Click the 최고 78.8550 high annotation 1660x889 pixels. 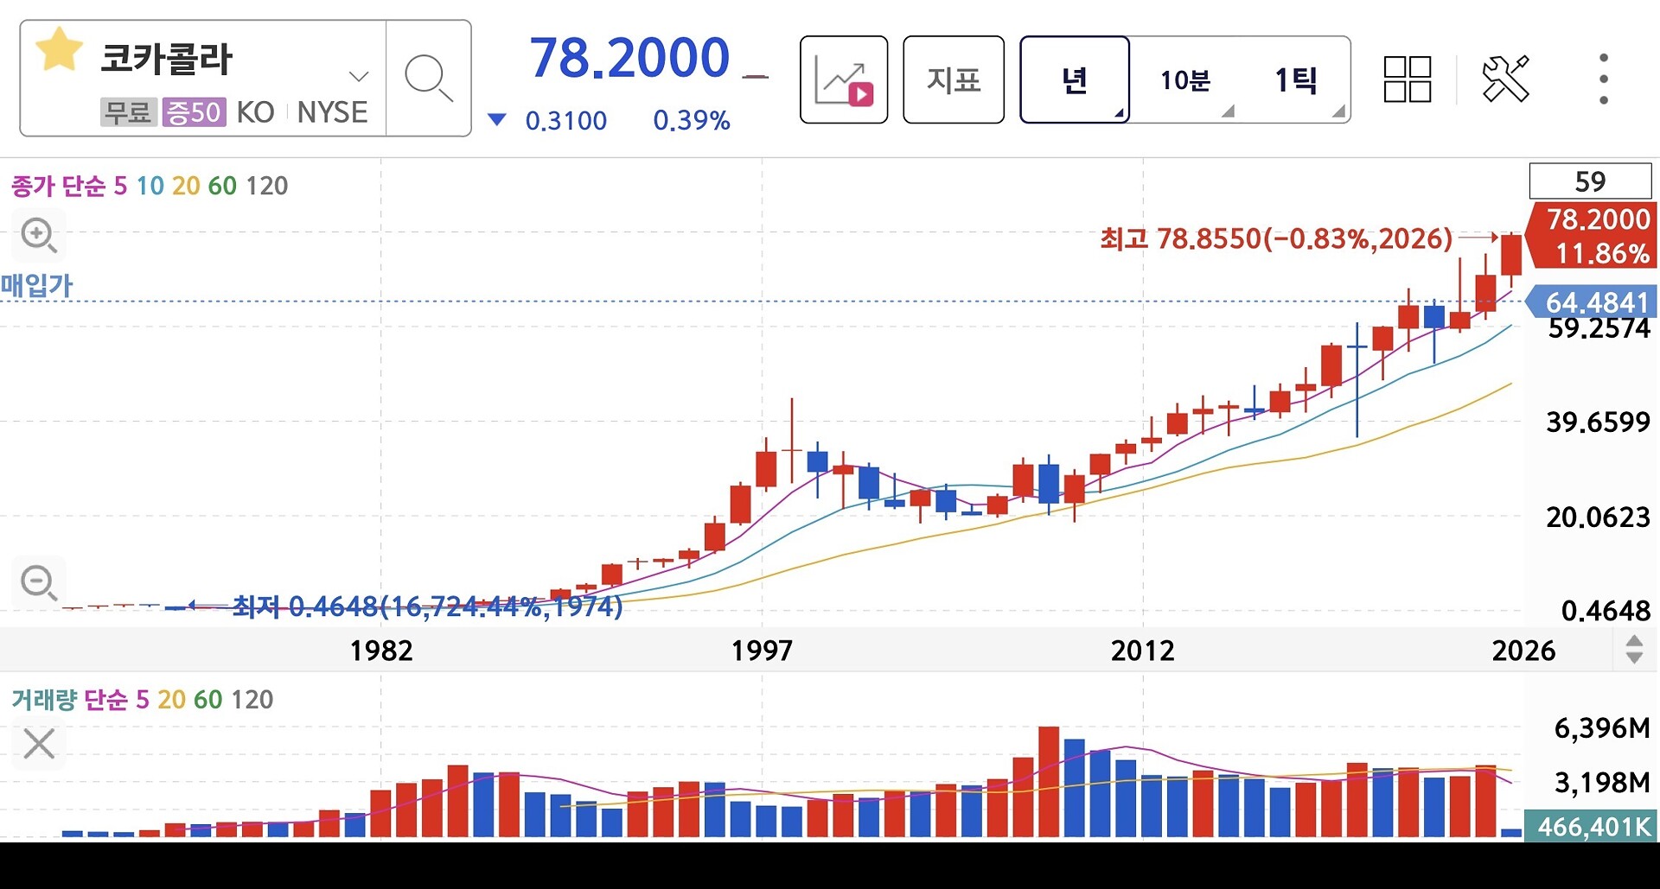pyautogui.click(x=1276, y=238)
